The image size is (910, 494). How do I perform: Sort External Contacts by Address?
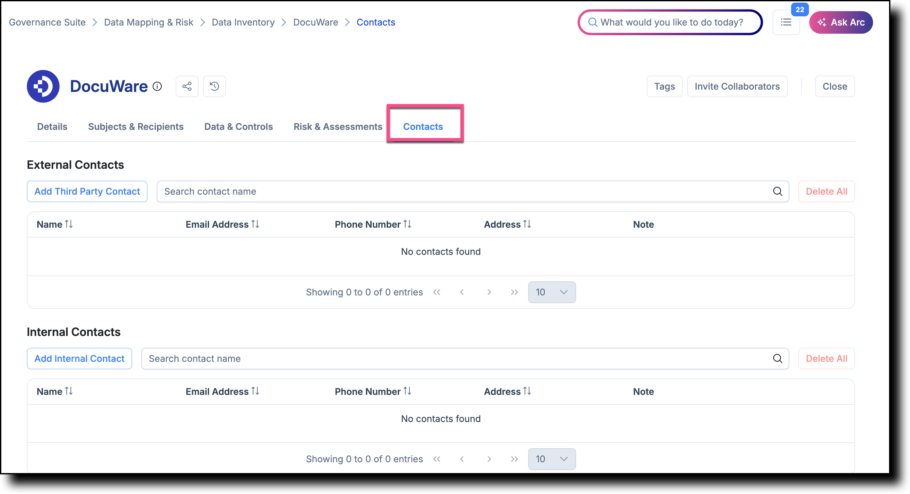(x=527, y=224)
